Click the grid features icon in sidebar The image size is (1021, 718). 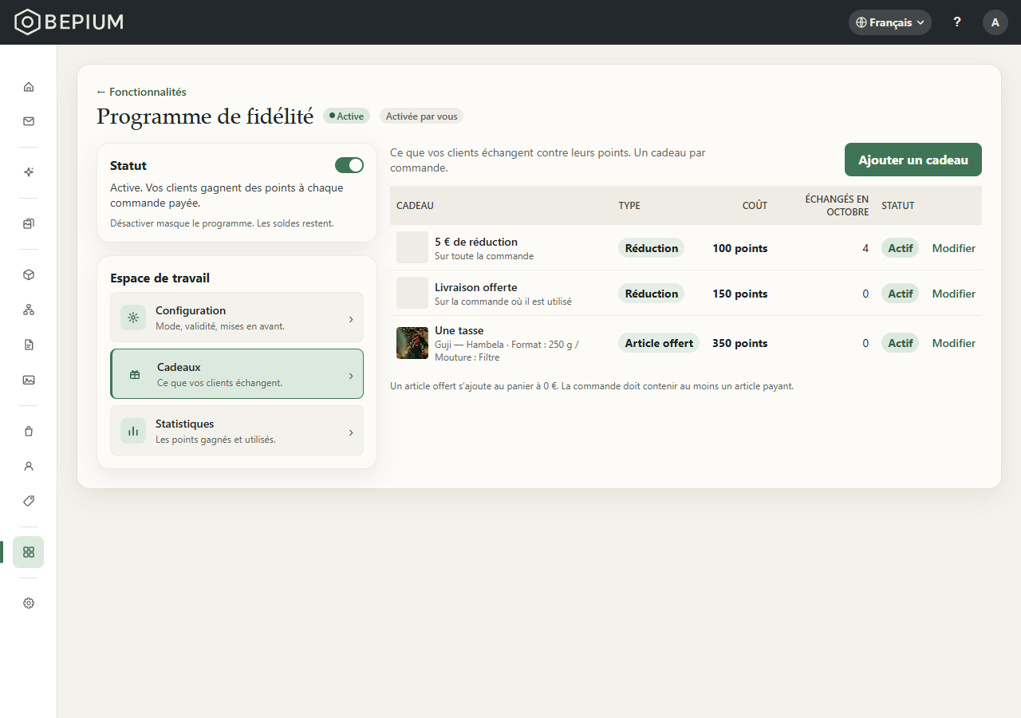pos(29,552)
